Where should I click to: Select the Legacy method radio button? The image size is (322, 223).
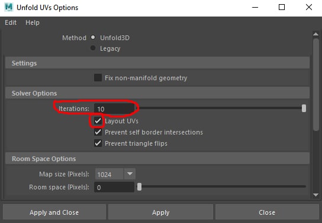(93, 48)
